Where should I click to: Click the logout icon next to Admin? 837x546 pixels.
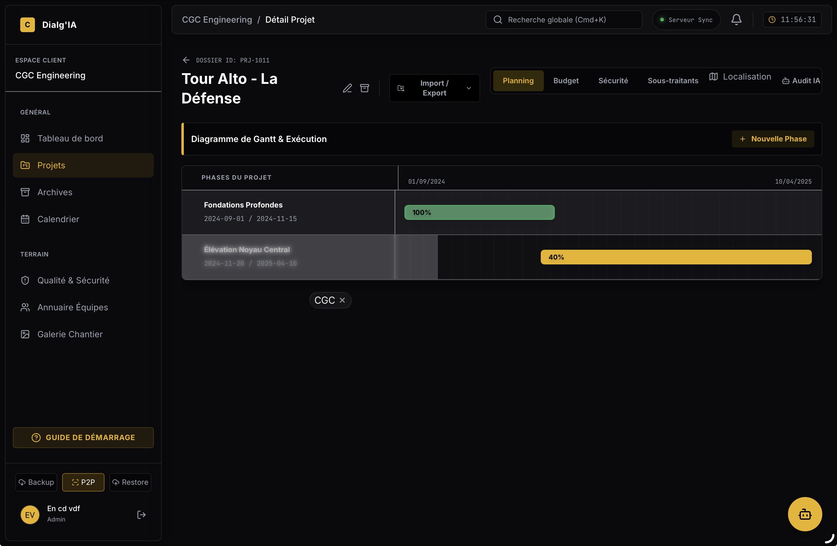[x=141, y=515]
